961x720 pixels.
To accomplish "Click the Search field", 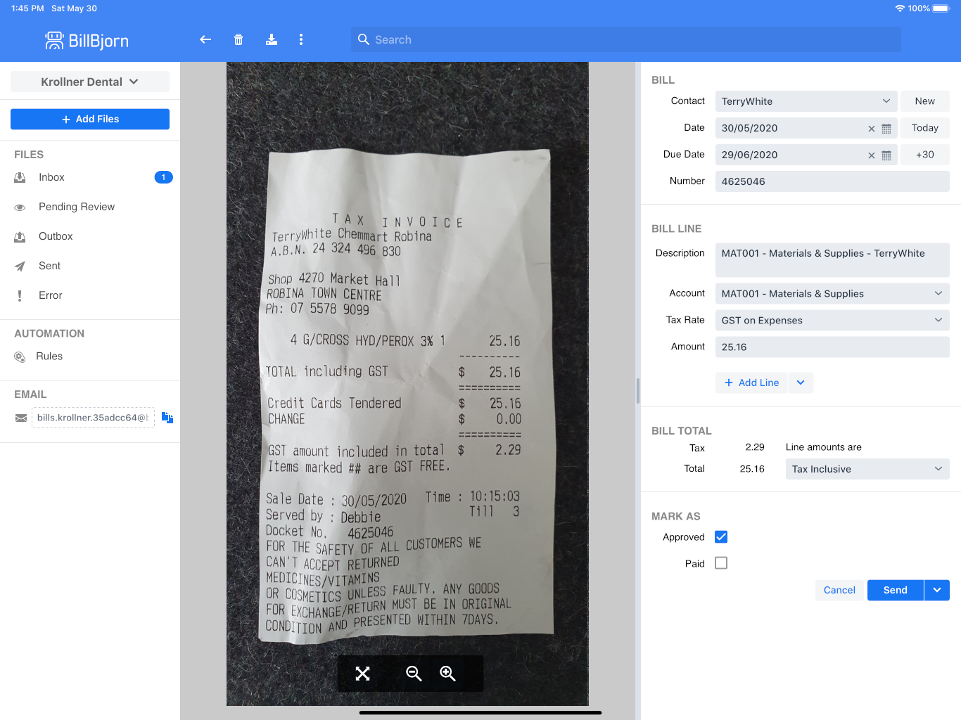I will (x=625, y=39).
